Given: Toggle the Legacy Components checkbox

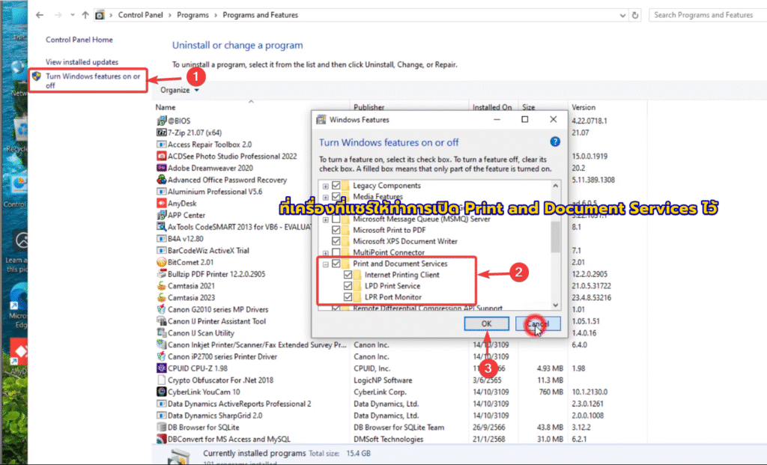Looking at the screenshot, I should (336, 185).
